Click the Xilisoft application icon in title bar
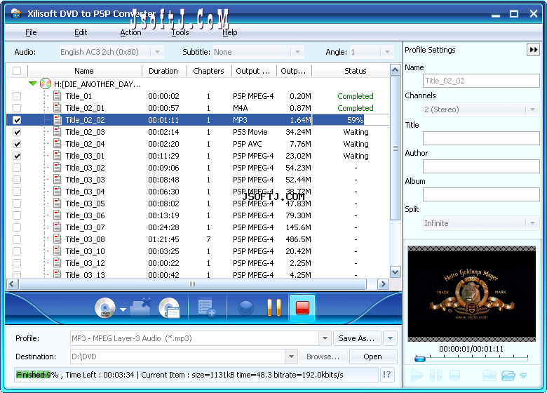The height and width of the screenshot is (393, 547). 16,13
